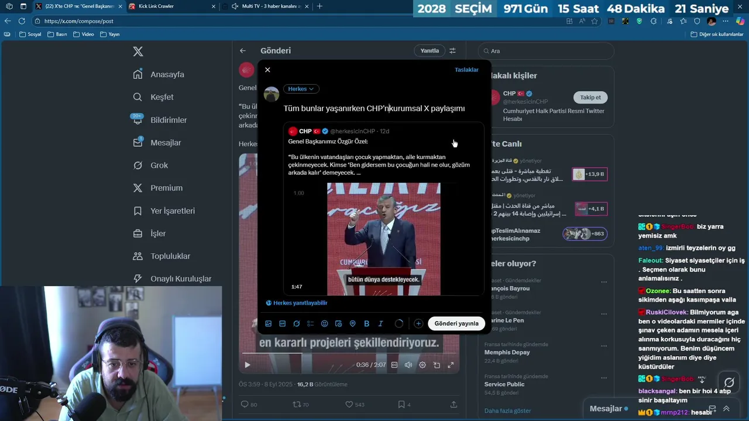Mute the video volume icon
The image size is (749, 421).
point(408,365)
